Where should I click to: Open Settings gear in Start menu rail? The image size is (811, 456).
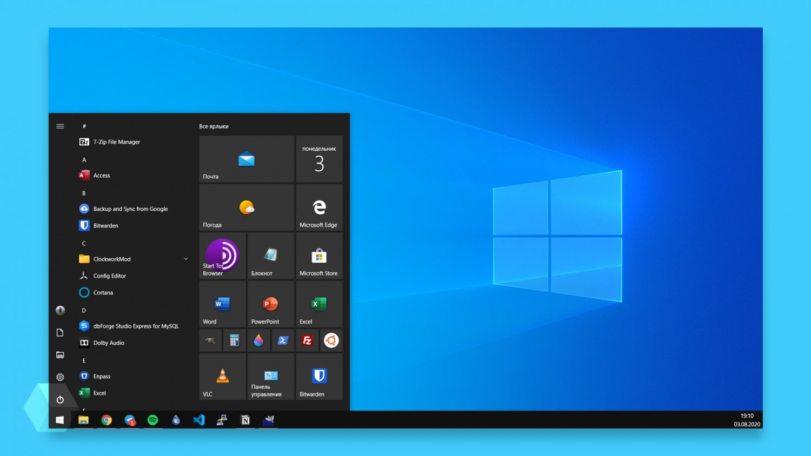click(x=60, y=377)
